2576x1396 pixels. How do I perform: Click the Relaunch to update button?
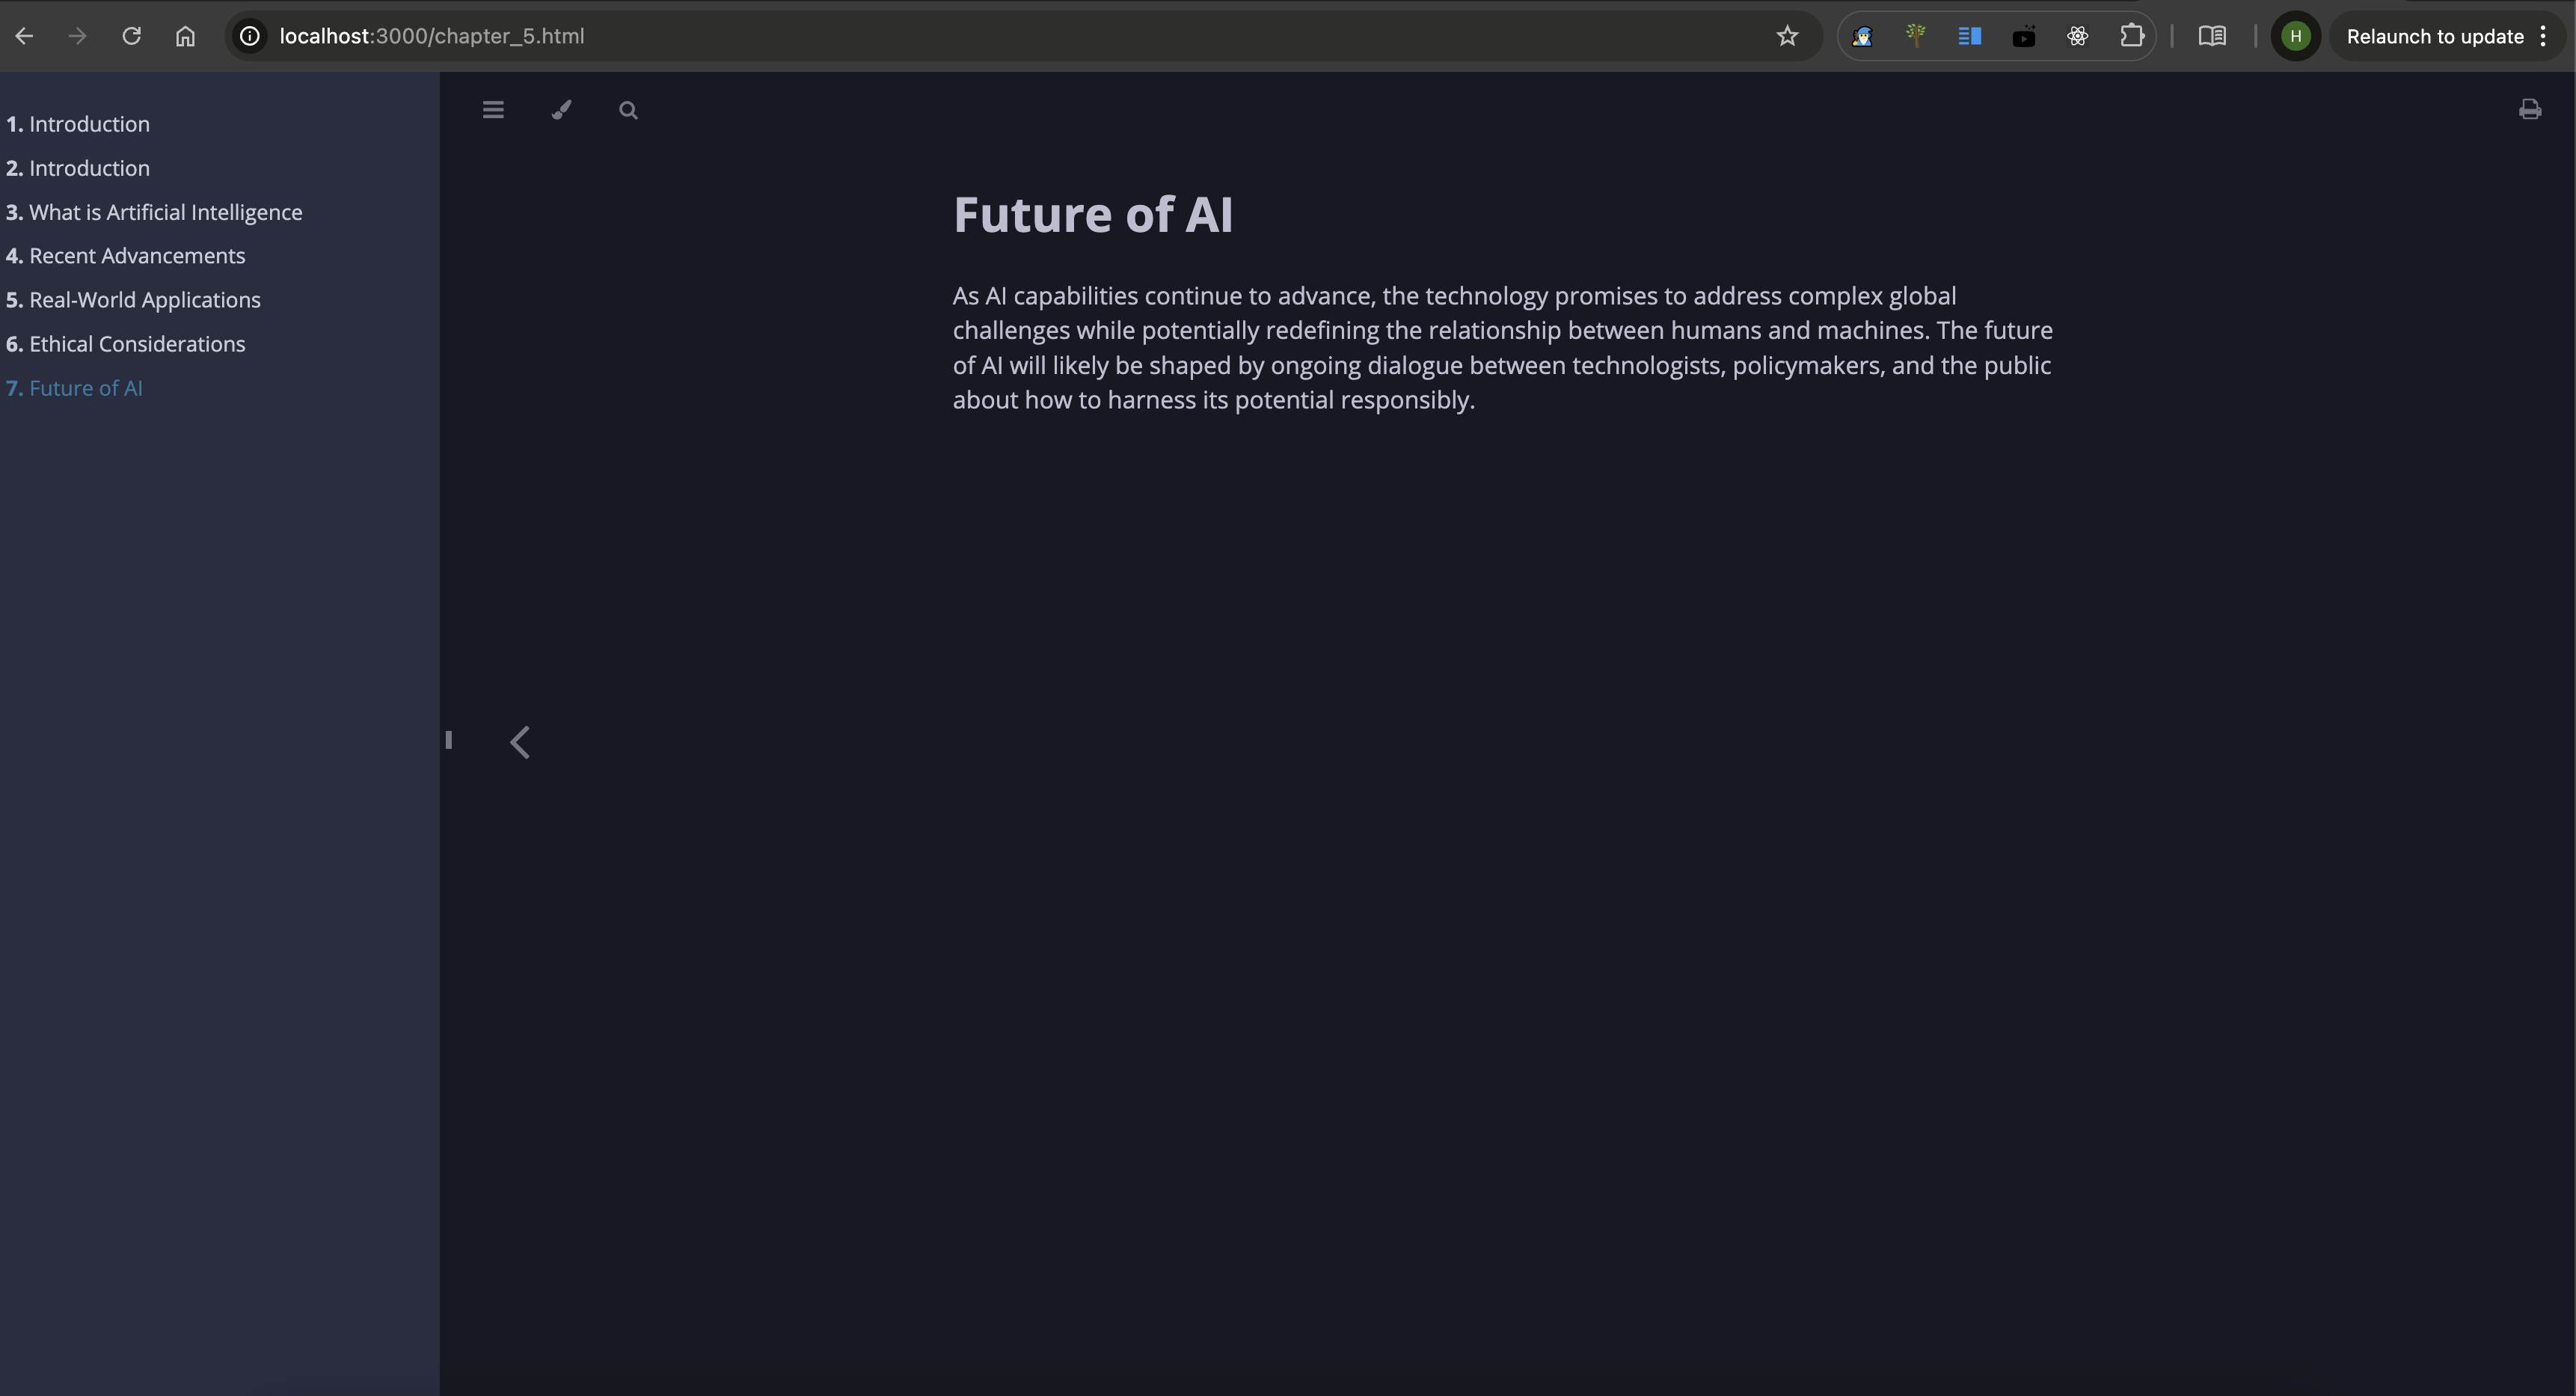2434,36
